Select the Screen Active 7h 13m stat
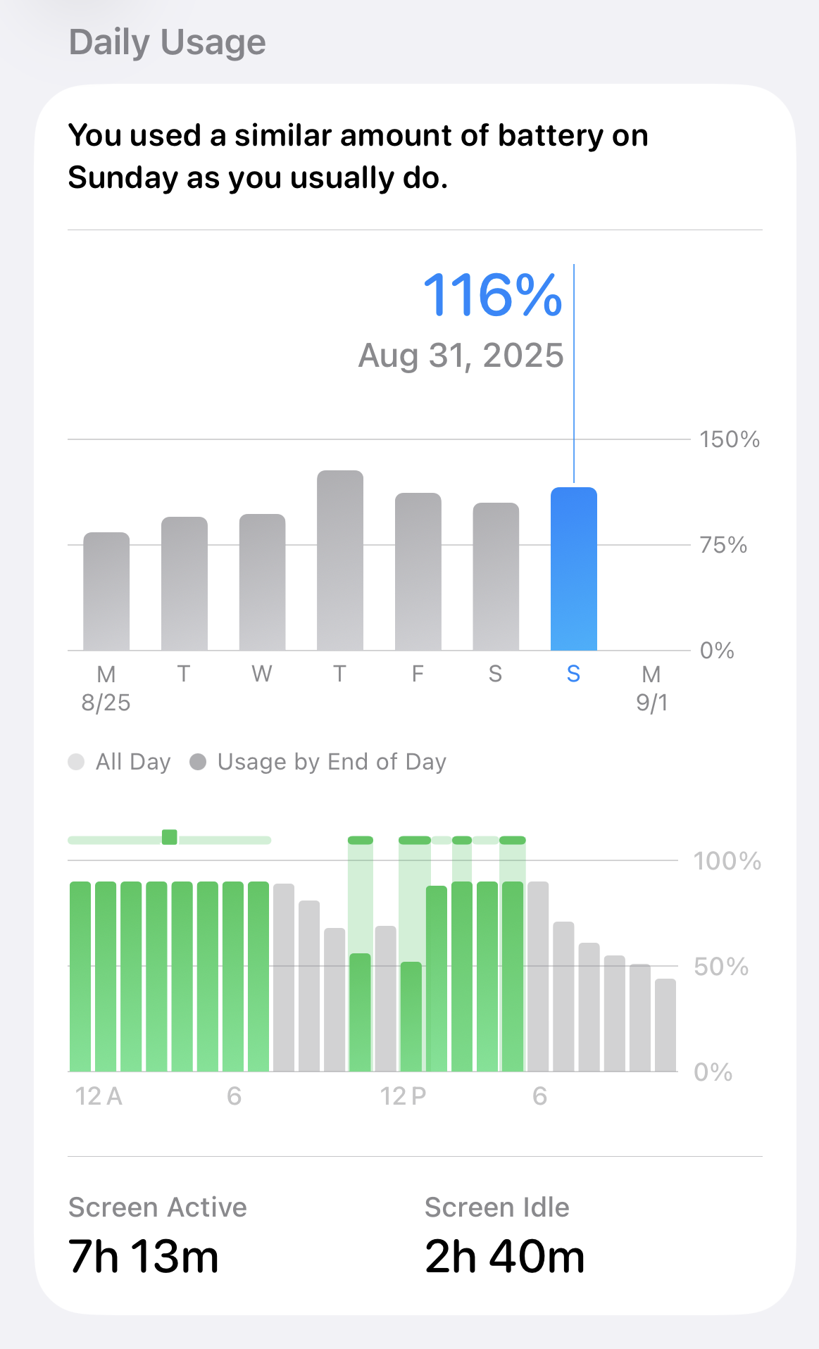The image size is (819, 1349). (x=144, y=1257)
